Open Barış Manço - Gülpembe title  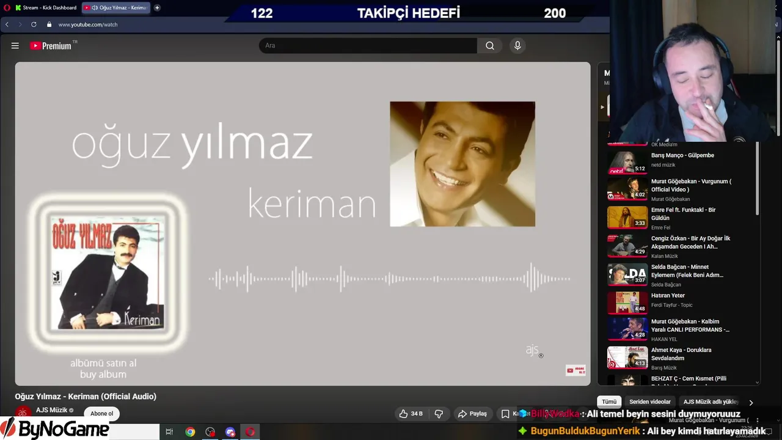point(682,155)
